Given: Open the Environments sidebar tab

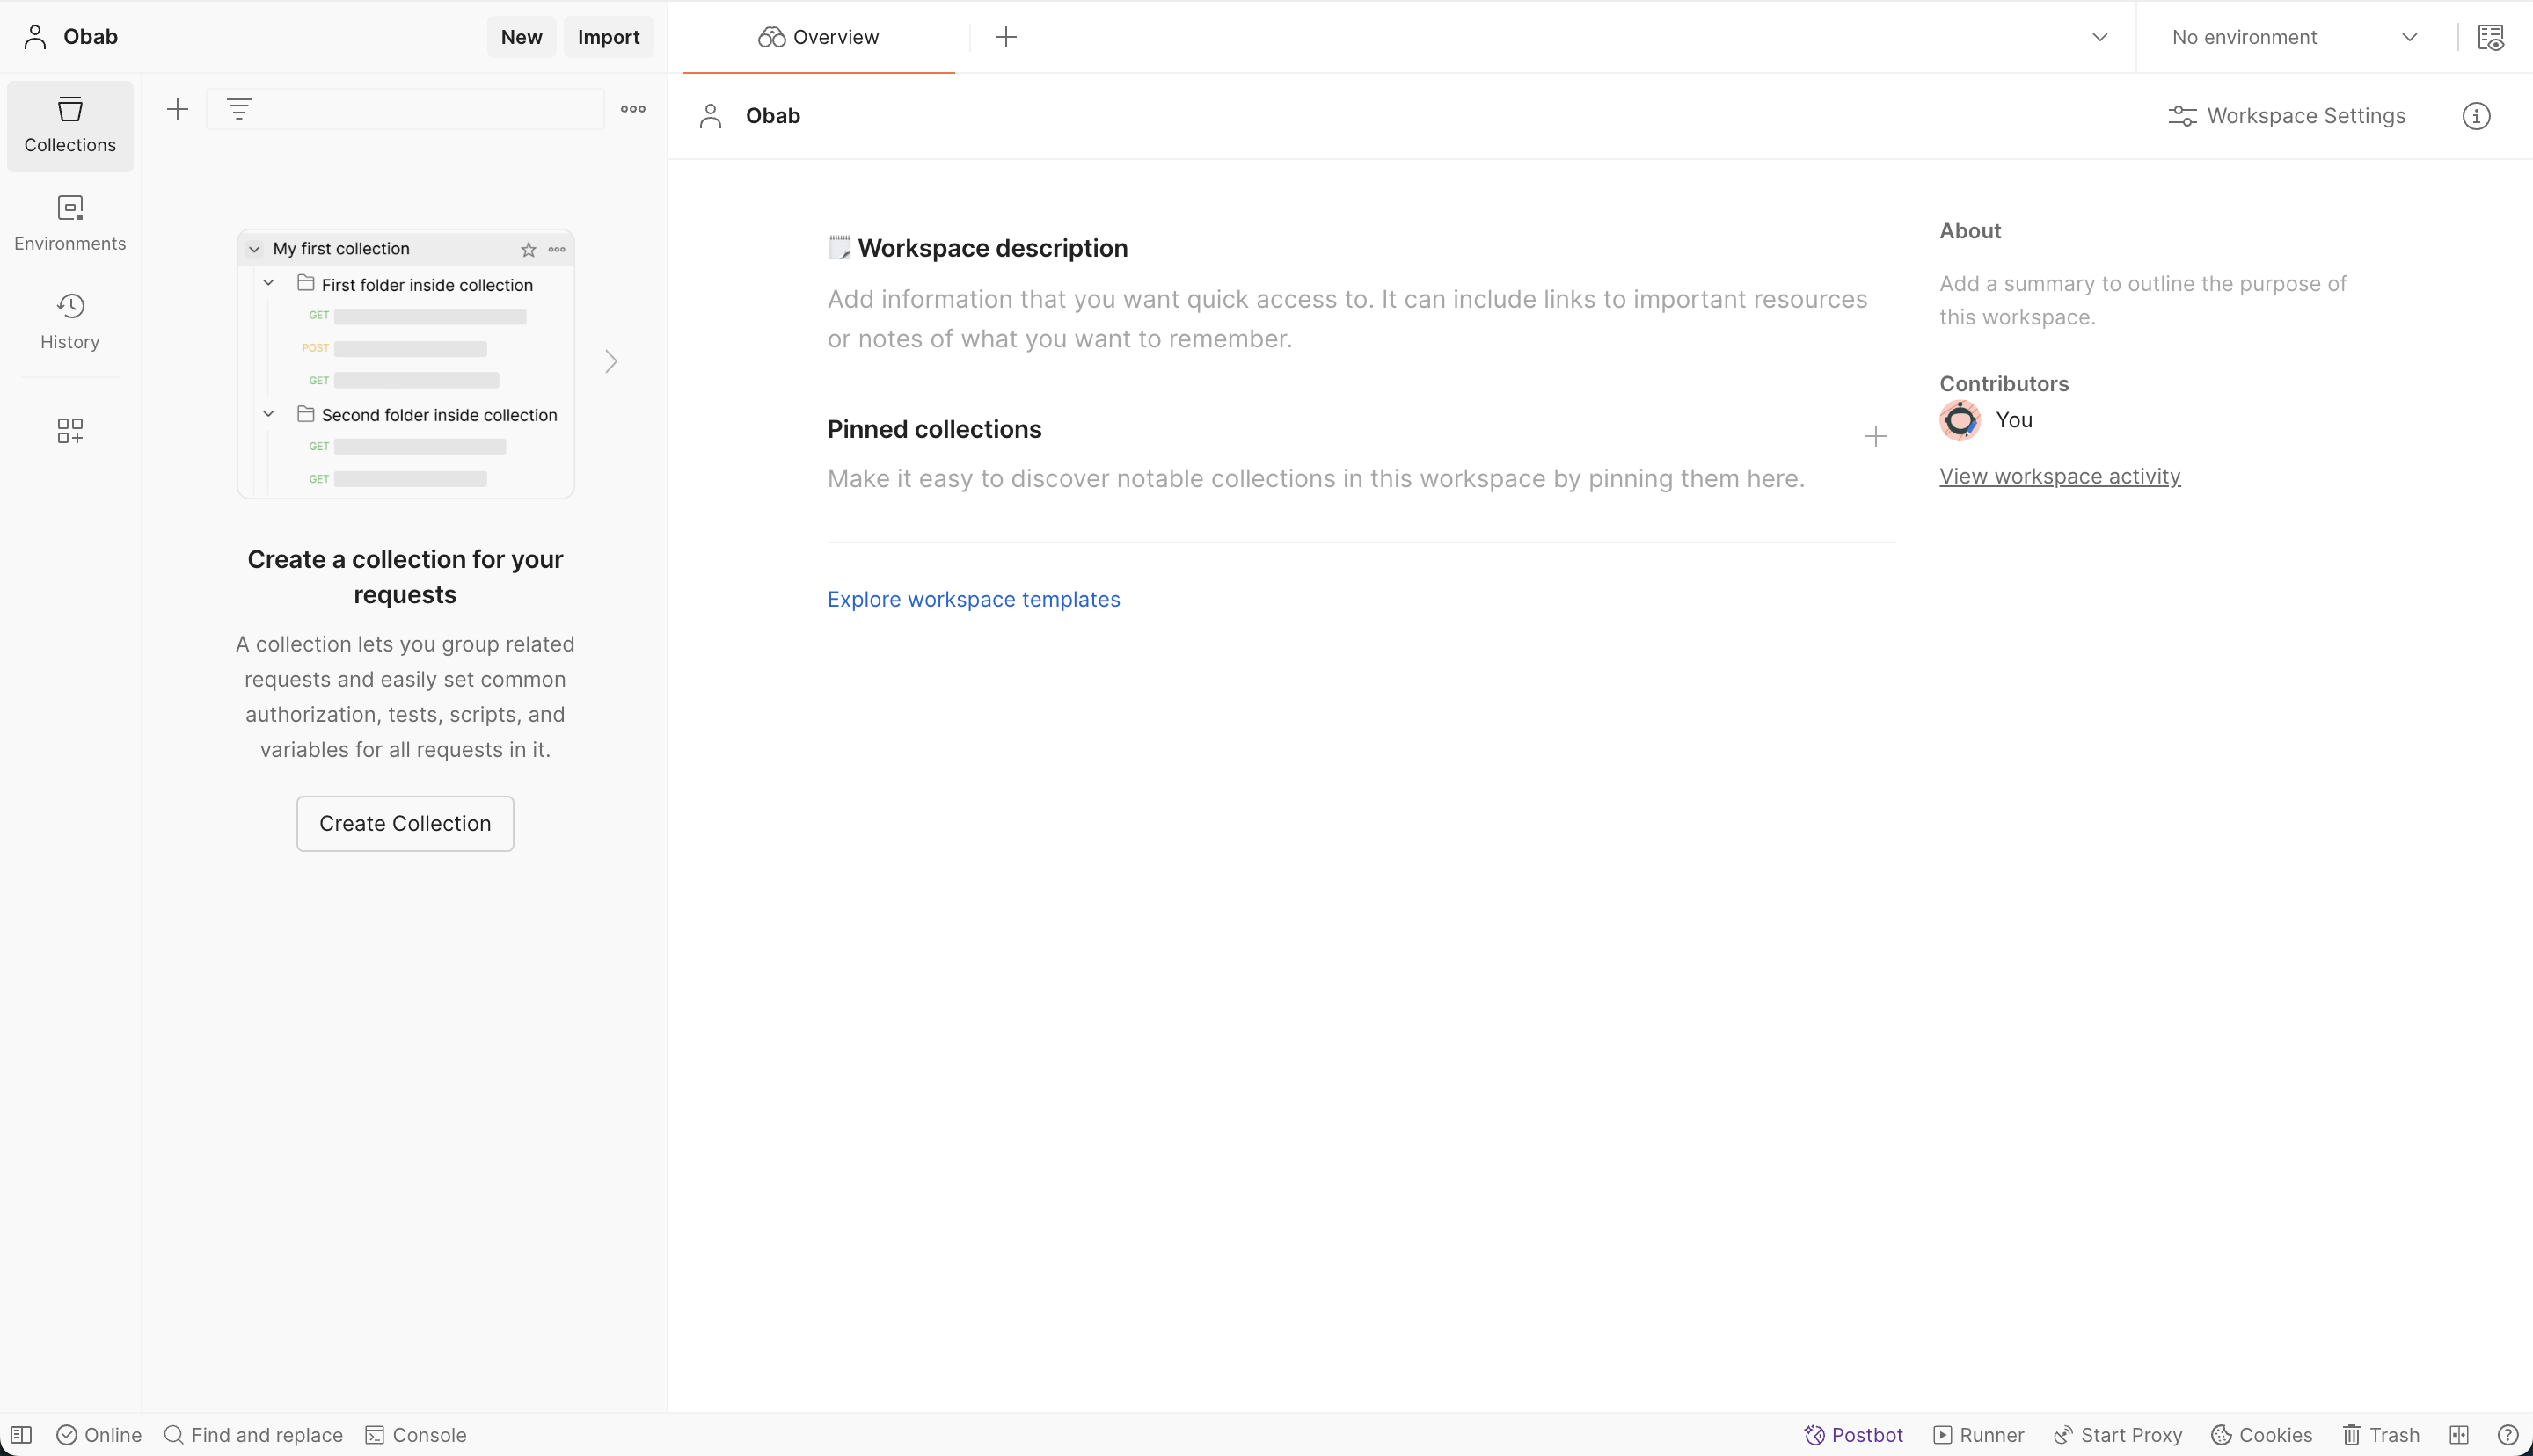Looking at the screenshot, I should click(70, 223).
